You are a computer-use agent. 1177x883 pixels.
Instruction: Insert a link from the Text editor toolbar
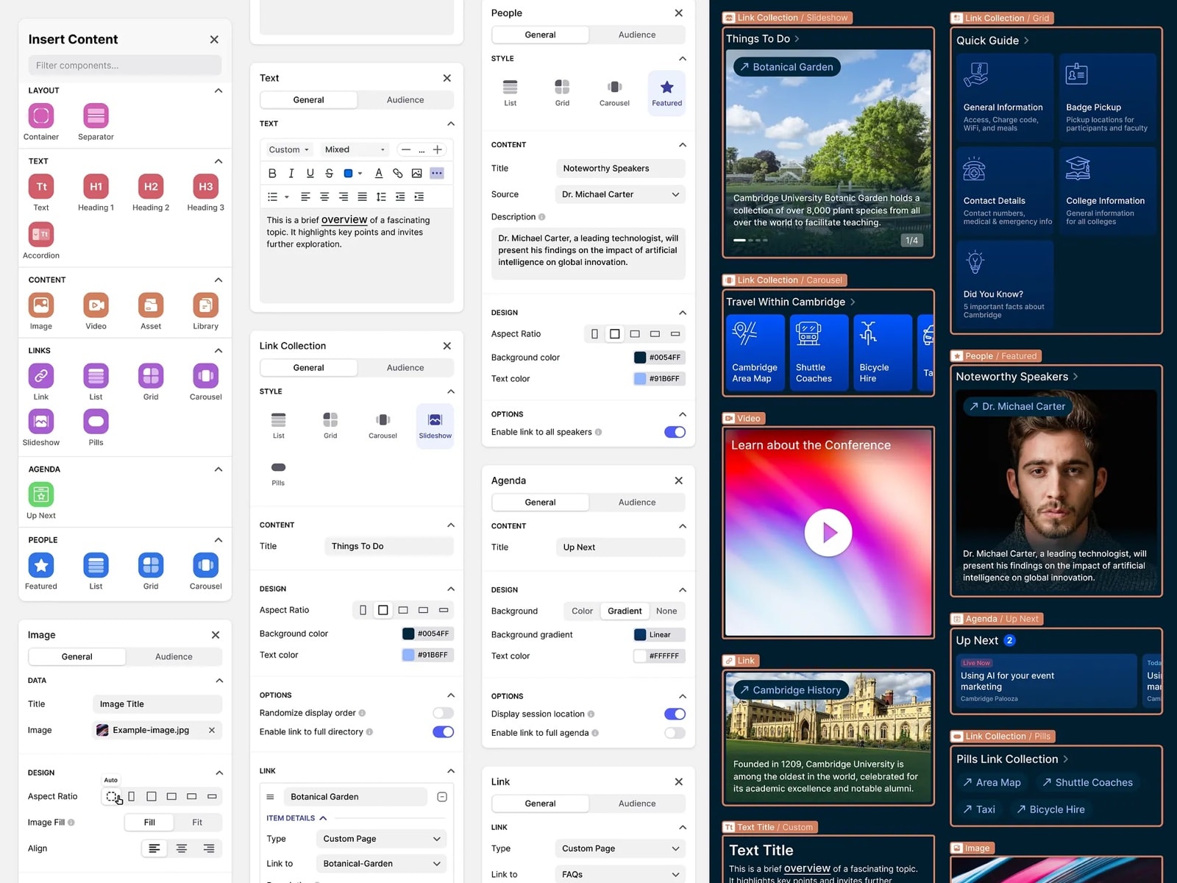(x=397, y=173)
